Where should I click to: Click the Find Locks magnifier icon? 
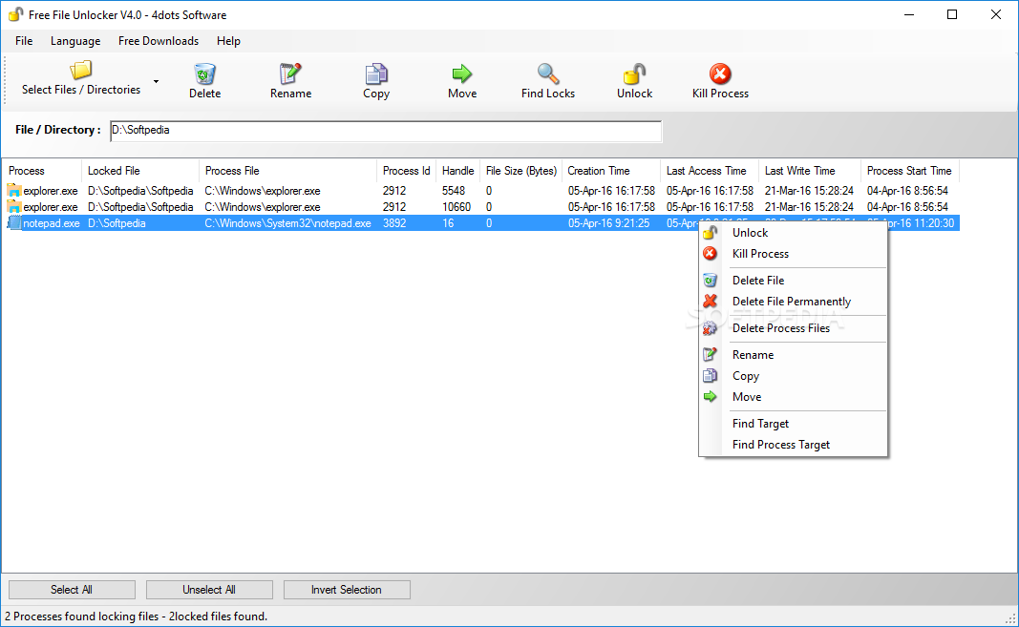coord(548,73)
